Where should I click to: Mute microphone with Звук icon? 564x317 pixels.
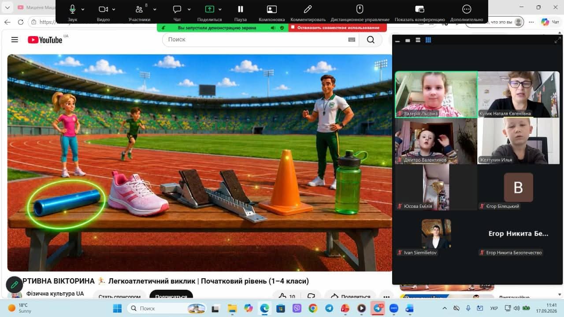tap(72, 9)
